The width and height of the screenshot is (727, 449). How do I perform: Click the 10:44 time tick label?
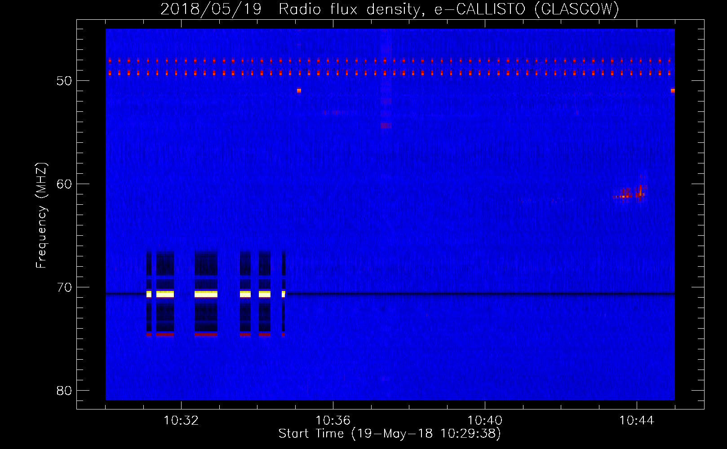tap(637, 421)
